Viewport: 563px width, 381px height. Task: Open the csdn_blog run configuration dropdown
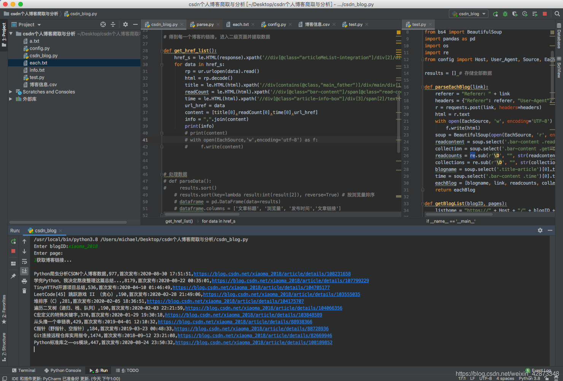pos(469,14)
